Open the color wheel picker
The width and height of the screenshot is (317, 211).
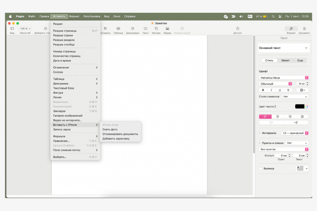point(306,107)
